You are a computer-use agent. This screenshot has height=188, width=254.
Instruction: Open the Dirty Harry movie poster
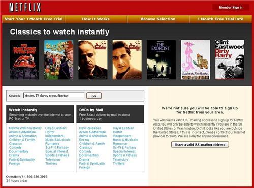coord(230,59)
